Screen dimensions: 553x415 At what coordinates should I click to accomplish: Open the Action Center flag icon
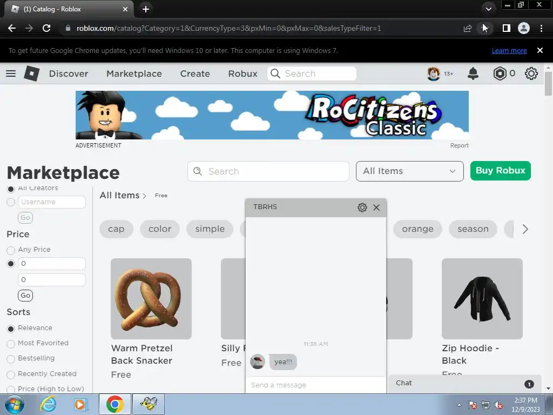coord(473,405)
